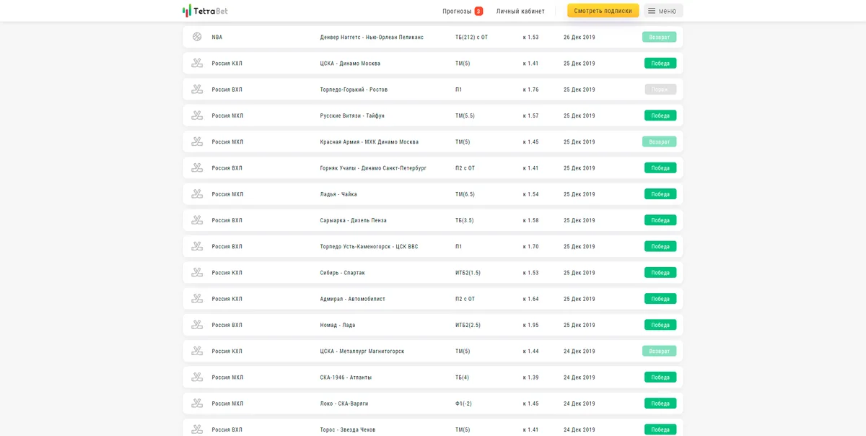Screen dimensions: 866x436
Task: Select match text Торпедо-Горький - Ростов
Action: (x=354, y=90)
